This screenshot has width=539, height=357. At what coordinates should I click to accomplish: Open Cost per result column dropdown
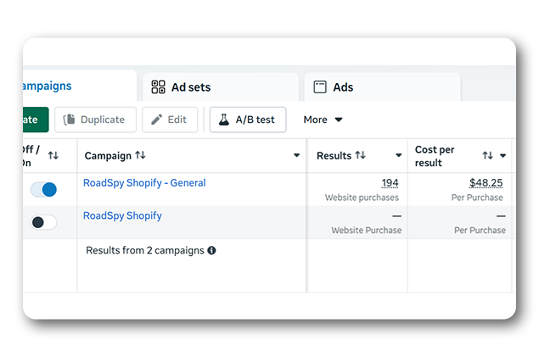pos(503,155)
